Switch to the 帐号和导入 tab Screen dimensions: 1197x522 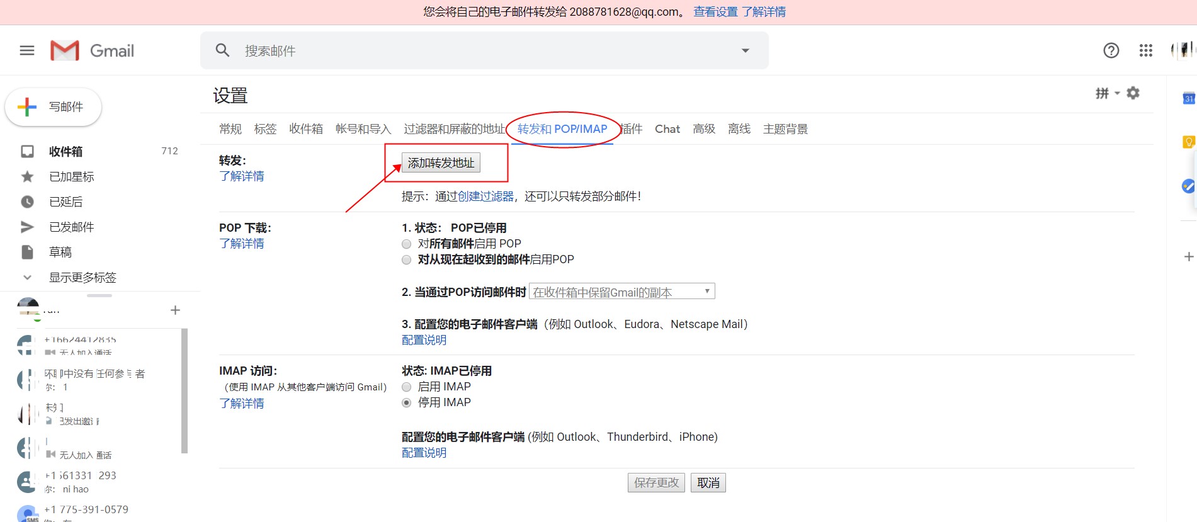point(363,129)
